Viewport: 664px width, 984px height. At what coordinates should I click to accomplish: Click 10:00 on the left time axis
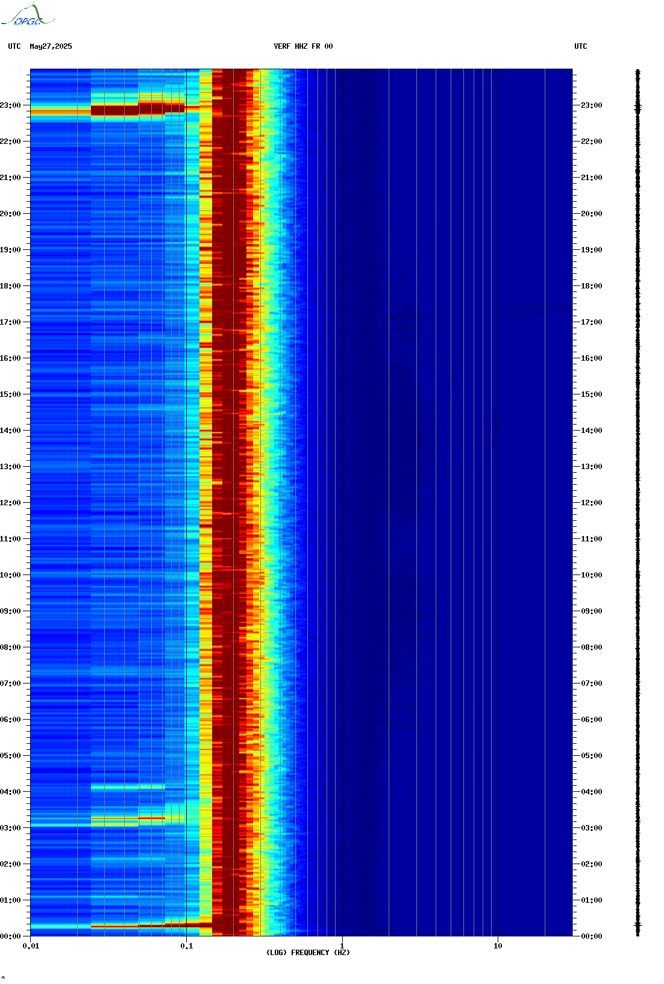click(10, 575)
